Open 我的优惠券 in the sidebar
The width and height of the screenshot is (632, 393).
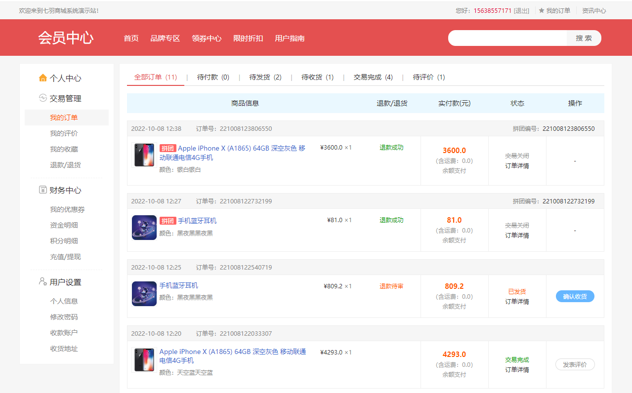click(x=67, y=209)
